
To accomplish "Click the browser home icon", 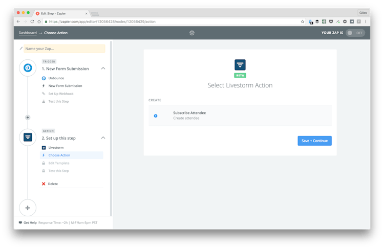I will click(39, 21).
